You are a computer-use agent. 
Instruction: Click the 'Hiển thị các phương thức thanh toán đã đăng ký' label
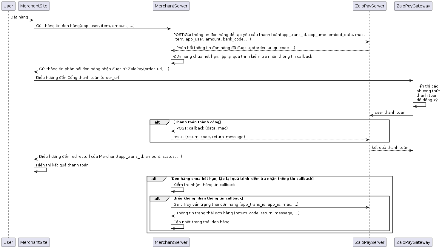coord(428,93)
